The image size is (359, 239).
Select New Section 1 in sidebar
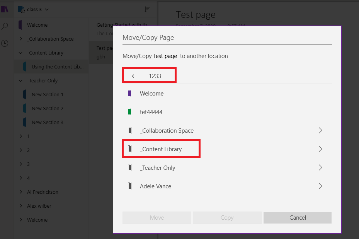pos(51,94)
